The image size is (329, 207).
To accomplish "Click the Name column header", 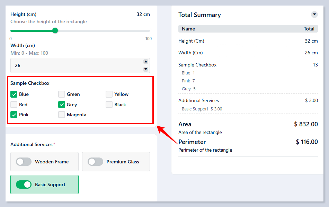I will [x=188, y=29].
